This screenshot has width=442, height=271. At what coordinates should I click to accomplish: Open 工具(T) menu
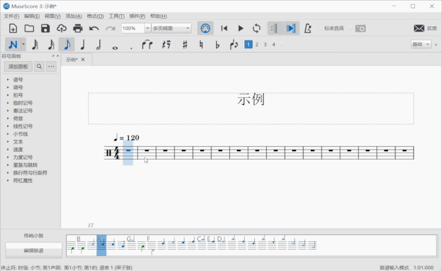117,16
